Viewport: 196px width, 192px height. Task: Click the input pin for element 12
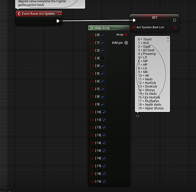click(92, 127)
